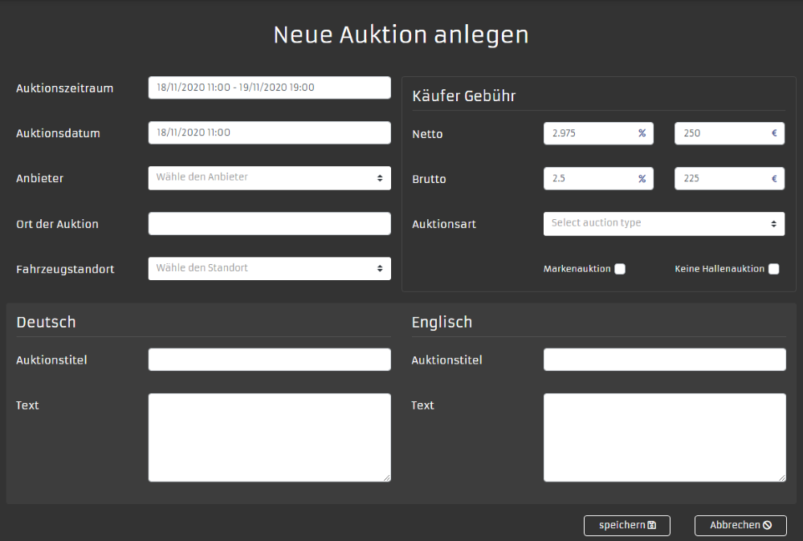This screenshot has height=541, width=803.
Task: Grab the Englisch textarea resize handle
Action: 781,477
